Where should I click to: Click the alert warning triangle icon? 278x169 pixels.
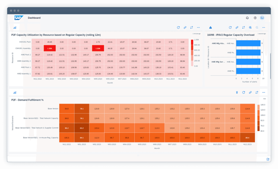pos(210,28)
